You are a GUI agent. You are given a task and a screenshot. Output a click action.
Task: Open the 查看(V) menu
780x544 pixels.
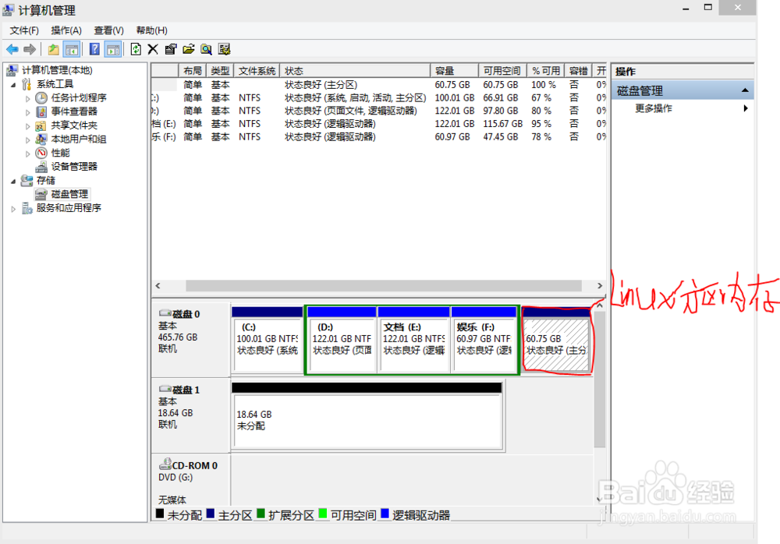tap(109, 30)
